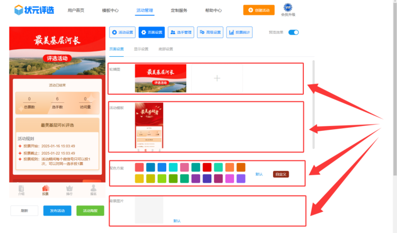The image size is (397, 233).
Task: Click the blue 发布活动 button
Action: click(57, 211)
